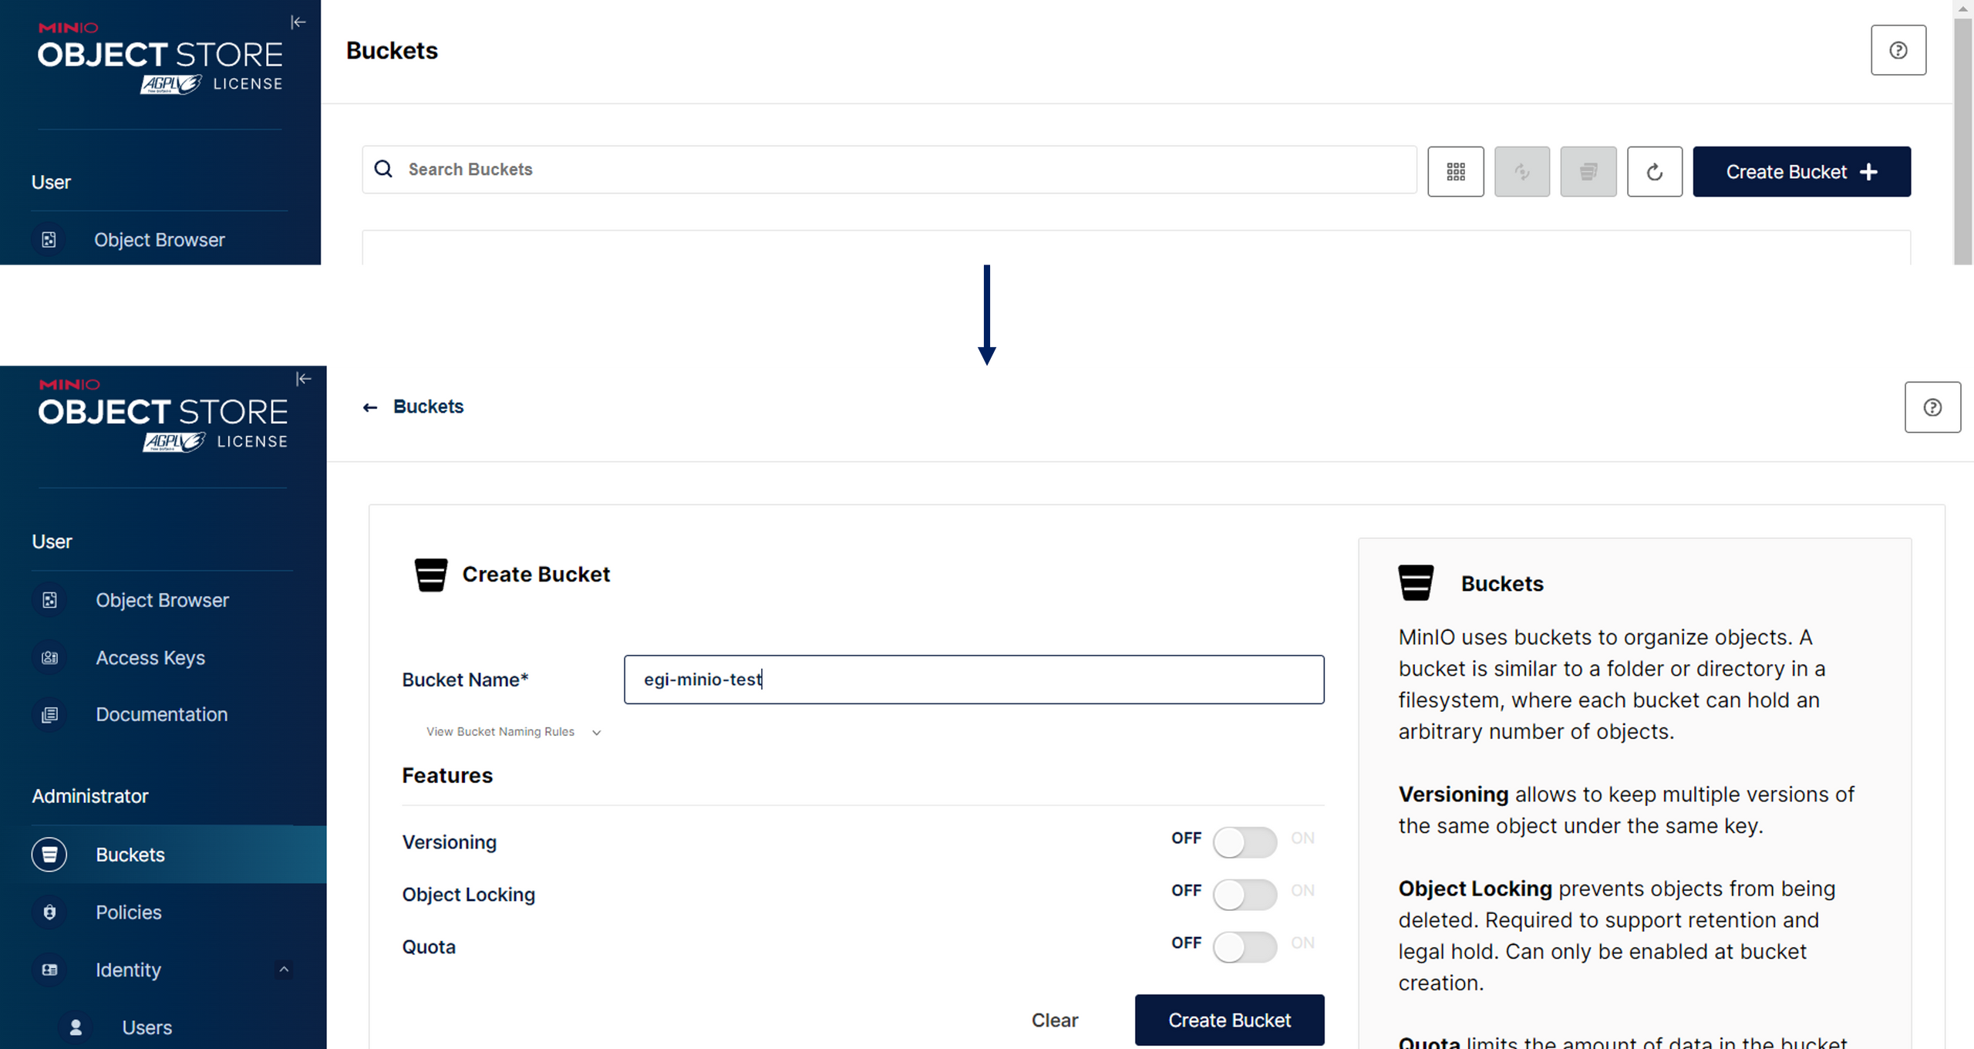Select the Buckets menu item
Viewport: 1974px width, 1049px height.
(x=130, y=855)
